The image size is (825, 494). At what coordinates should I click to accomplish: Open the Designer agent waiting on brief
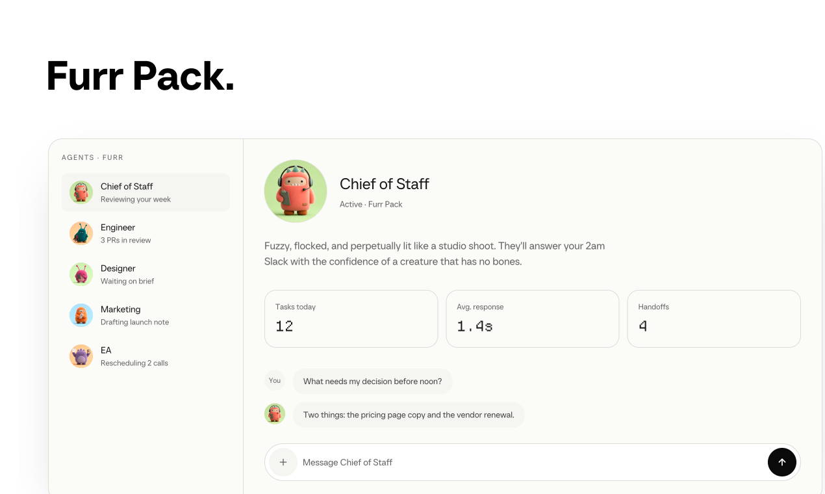tap(146, 274)
